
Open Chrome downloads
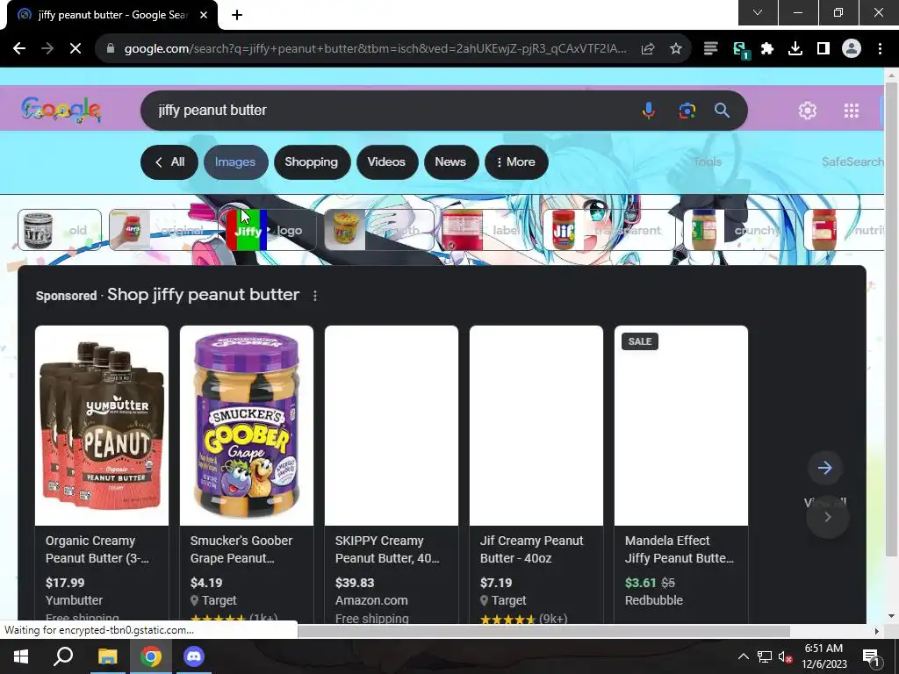tap(795, 49)
